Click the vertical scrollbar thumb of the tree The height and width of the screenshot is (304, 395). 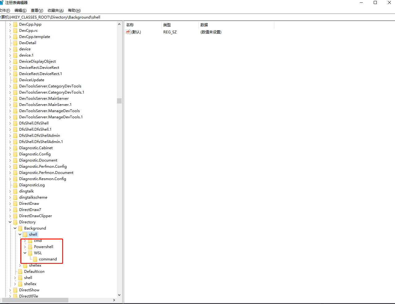point(119,101)
